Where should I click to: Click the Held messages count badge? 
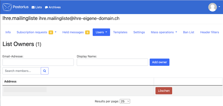click(x=87, y=33)
